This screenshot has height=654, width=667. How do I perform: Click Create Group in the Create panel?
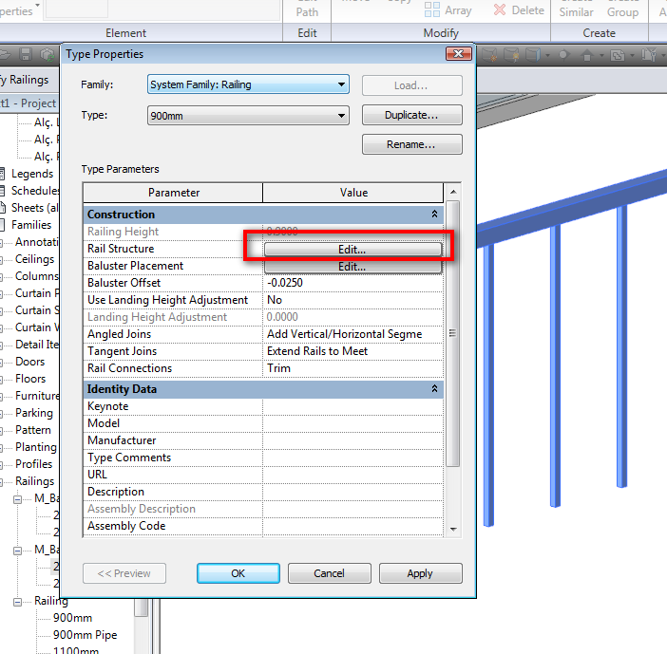[622, 9]
